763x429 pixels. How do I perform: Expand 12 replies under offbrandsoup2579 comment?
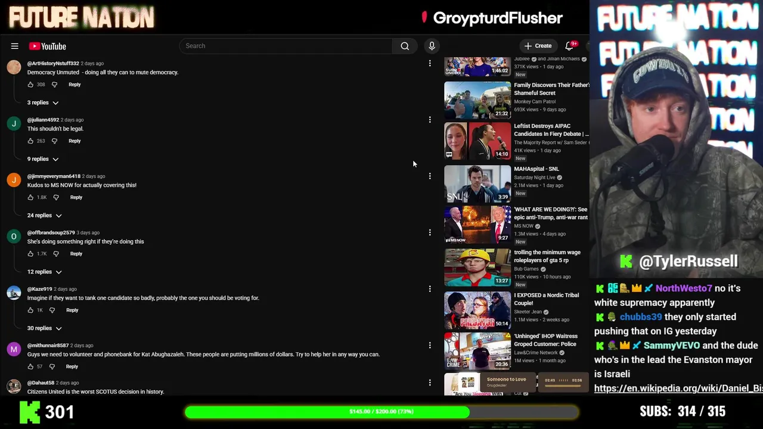[45, 272]
